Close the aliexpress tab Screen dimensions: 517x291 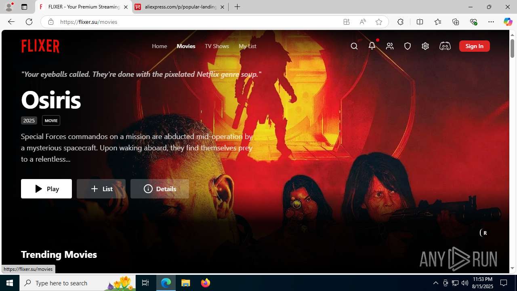pos(222,7)
